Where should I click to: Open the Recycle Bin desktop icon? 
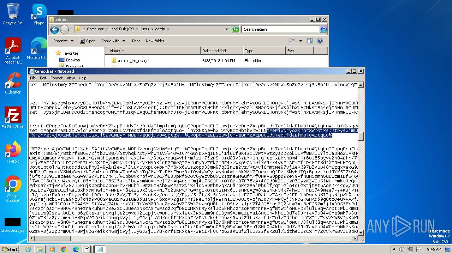13,14
